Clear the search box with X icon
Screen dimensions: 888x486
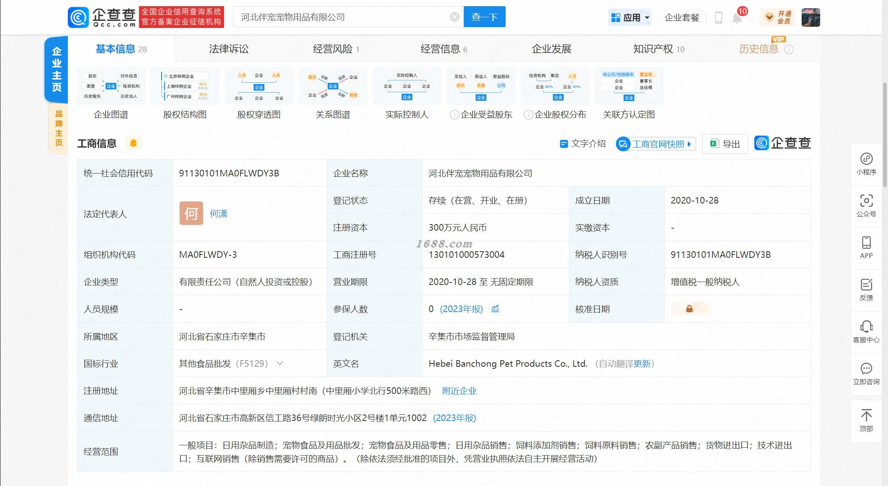click(x=454, y=17)
